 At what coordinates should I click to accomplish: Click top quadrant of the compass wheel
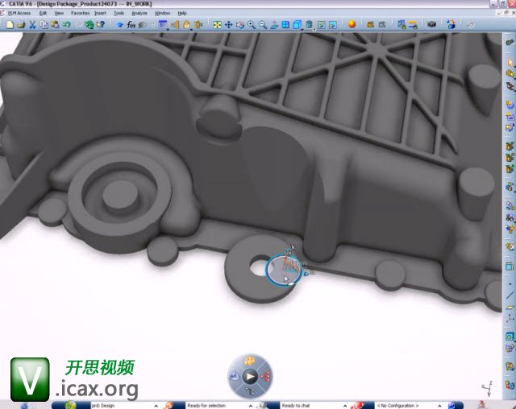click(250, 361)
